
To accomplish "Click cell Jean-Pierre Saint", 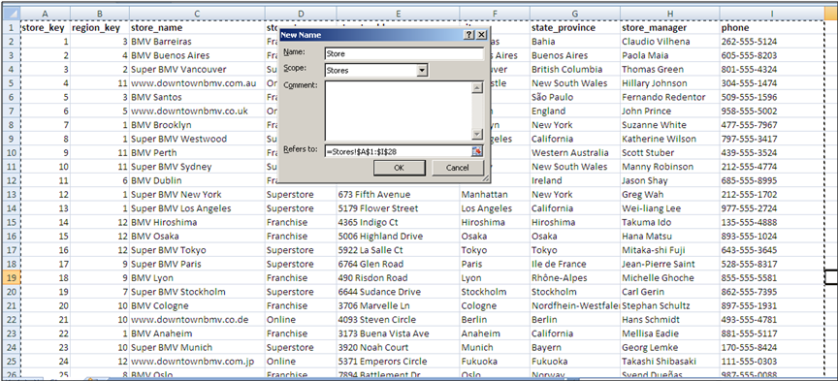I will [669, 264].
